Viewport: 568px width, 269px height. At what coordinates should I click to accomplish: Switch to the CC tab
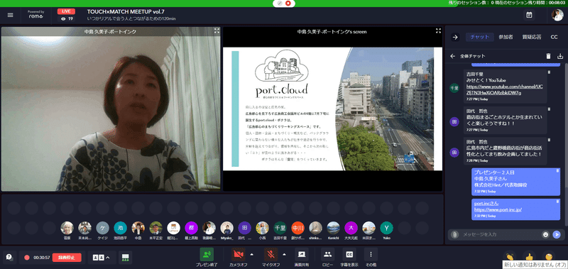[x=554, y=37]
